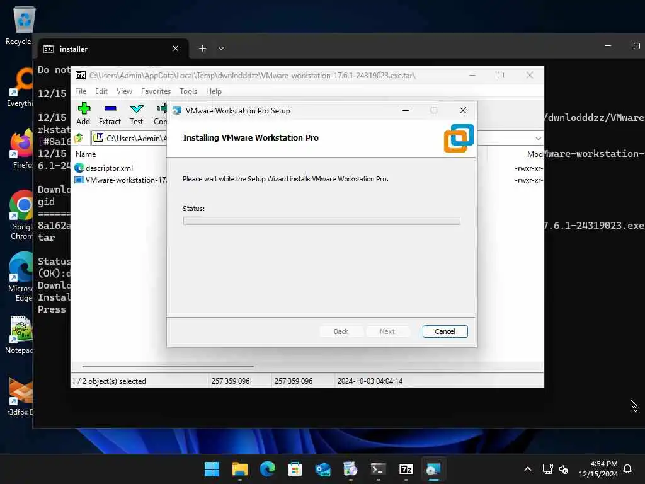Open Outlook from the taskbar

[x=323, y=469]
